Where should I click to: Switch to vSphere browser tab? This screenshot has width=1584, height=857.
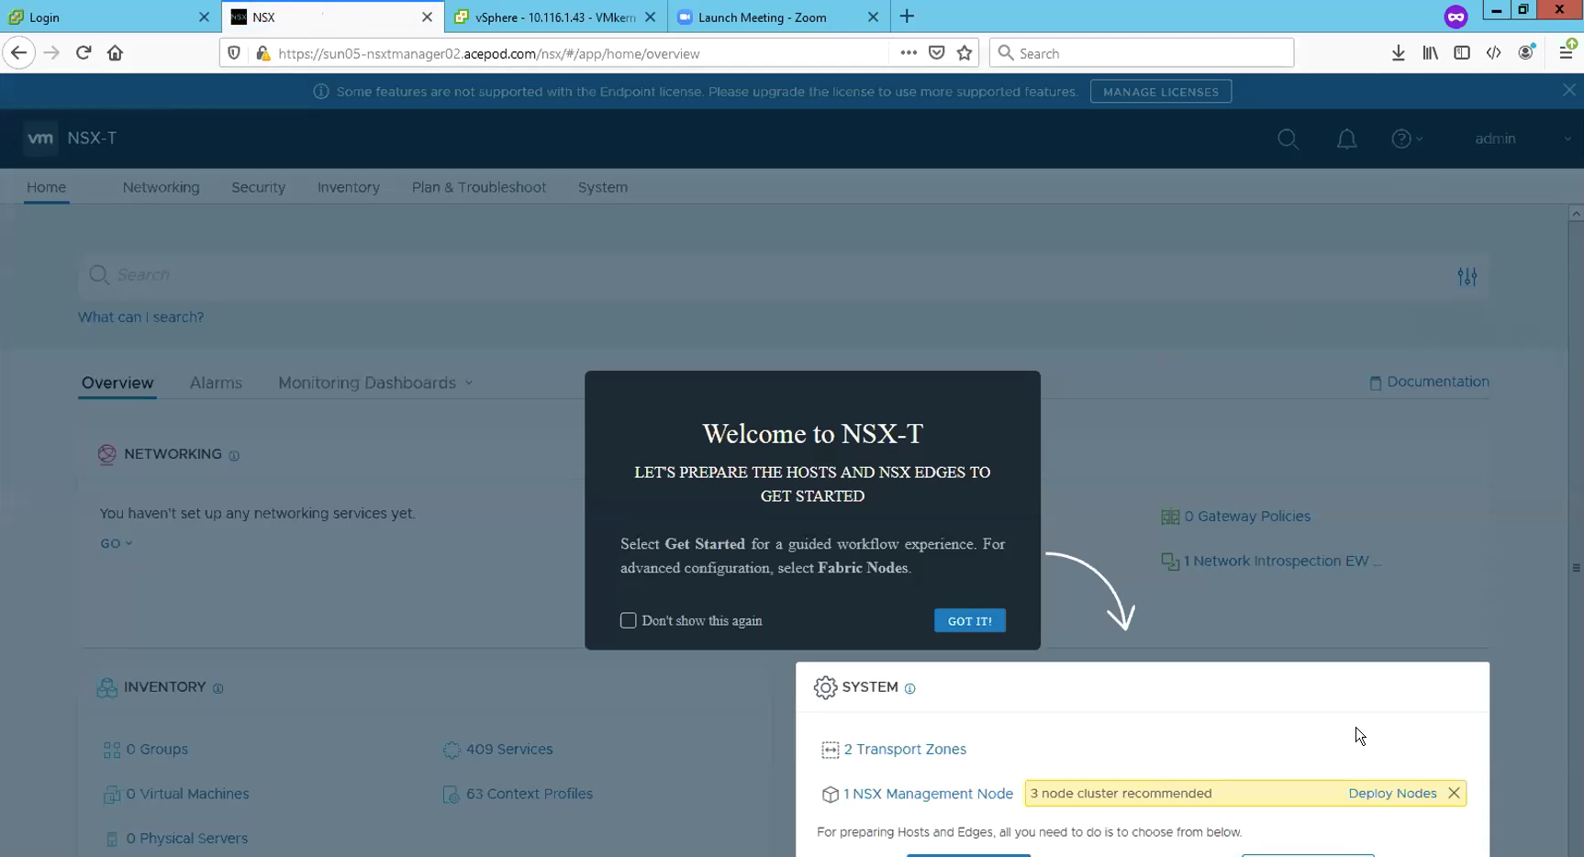555,17
